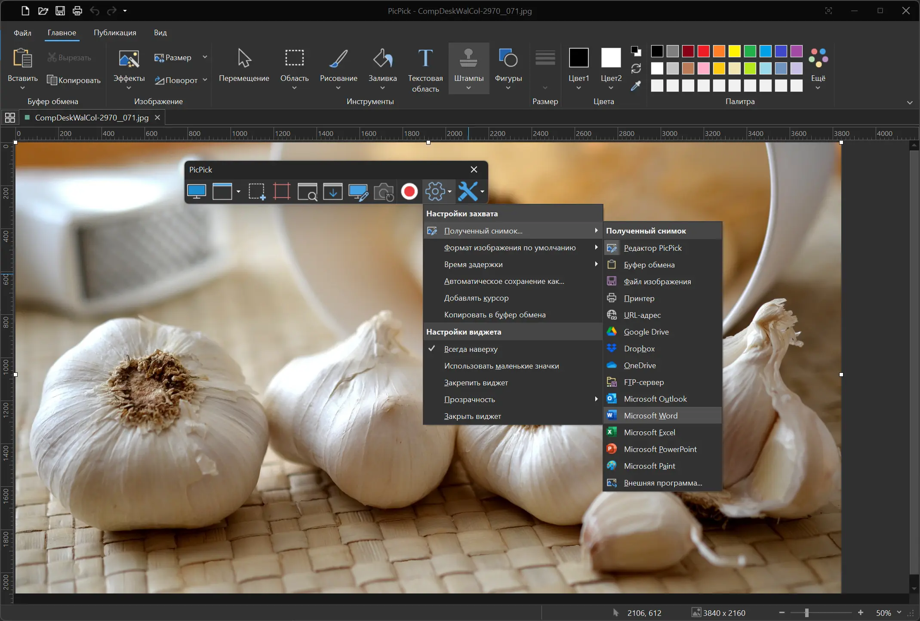Pick the eyedropper color picker icon

636,86
